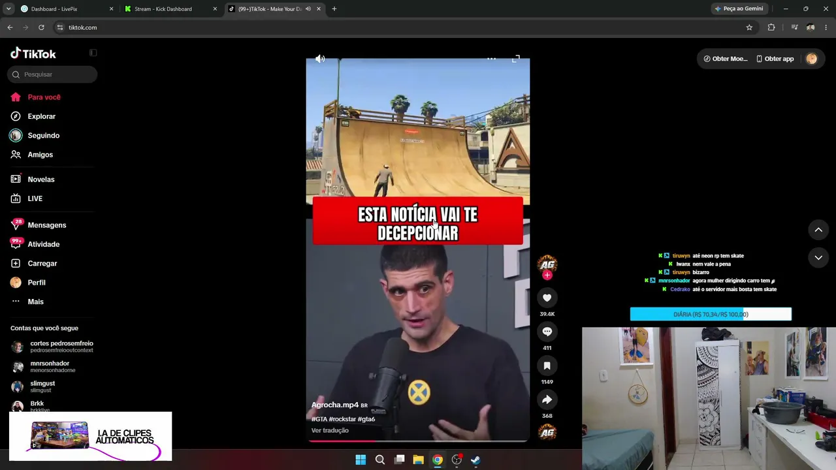Viewport: 836px width, 470px height.
Task: Close the Stream - Kick Dashboard tab
Action: (x=215, y=9)
